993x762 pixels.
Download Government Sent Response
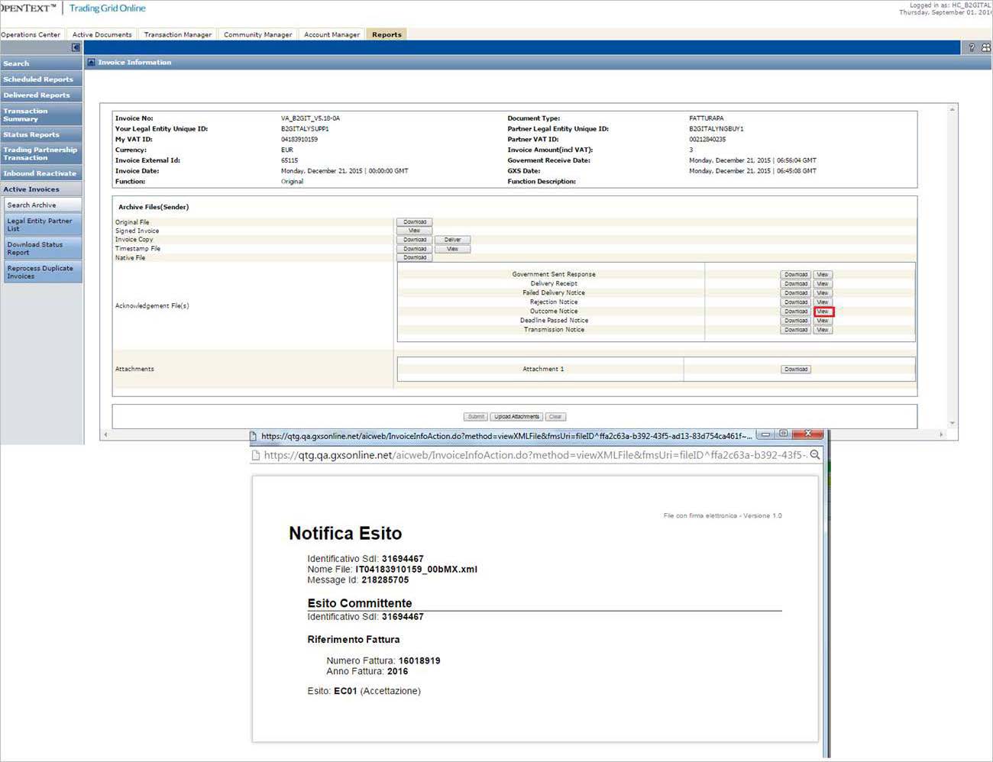(x=796, y=275)
